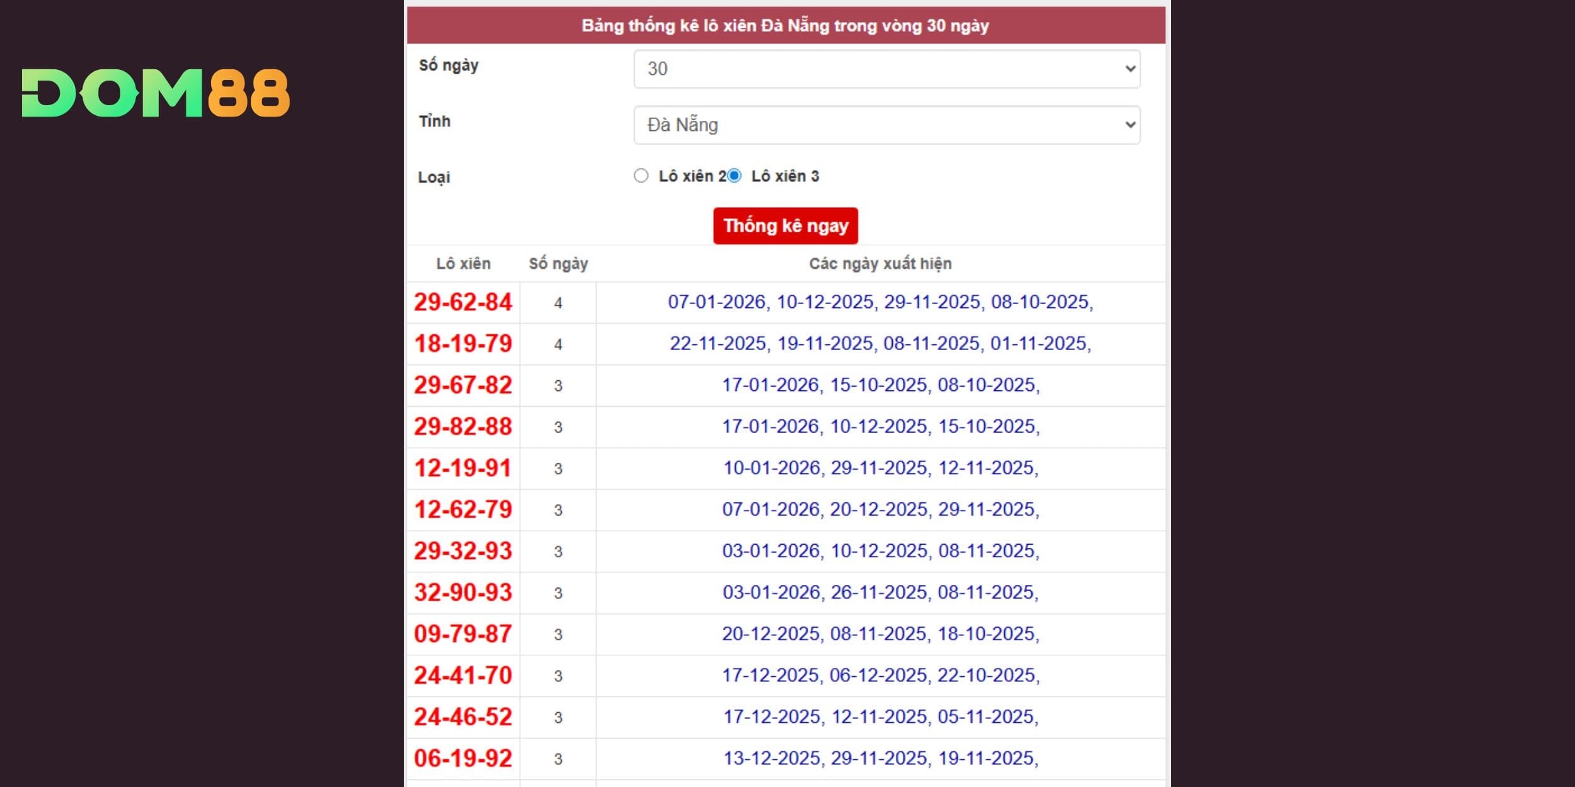Expand the Số ngày selection arrow

[x=1130, y=69]
